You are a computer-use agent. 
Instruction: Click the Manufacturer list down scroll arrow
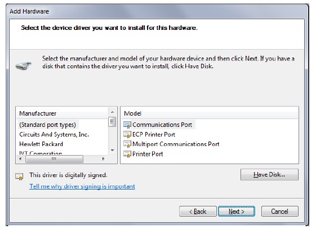point(113,150)
